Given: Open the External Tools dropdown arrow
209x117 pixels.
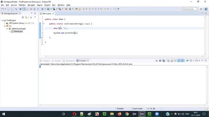Looking at the screenshot, I should tap(63, 9).
